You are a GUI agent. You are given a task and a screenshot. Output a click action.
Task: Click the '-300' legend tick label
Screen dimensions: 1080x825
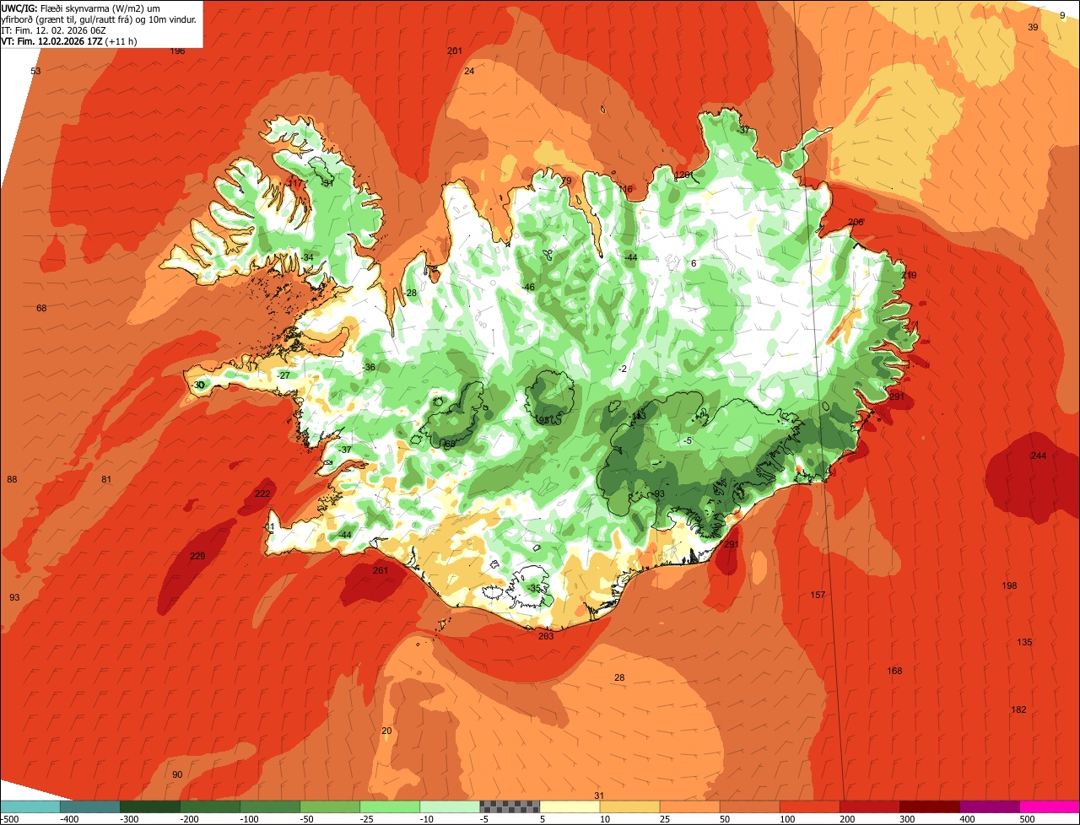(129, 818)
